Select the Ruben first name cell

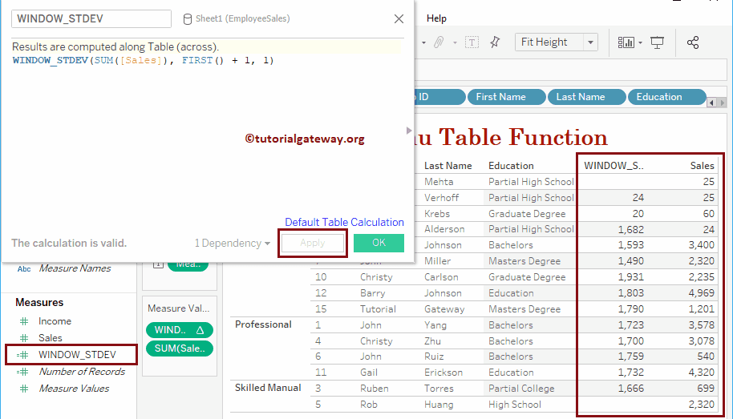[374, 389]
